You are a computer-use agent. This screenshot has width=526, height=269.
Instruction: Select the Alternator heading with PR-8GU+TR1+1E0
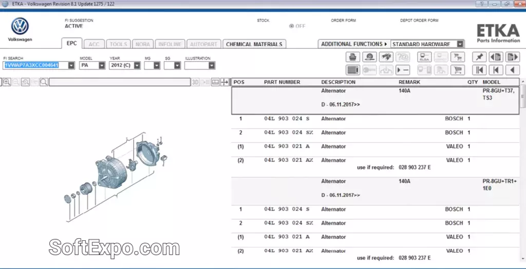pyautogui.click(x=375, y=191)
